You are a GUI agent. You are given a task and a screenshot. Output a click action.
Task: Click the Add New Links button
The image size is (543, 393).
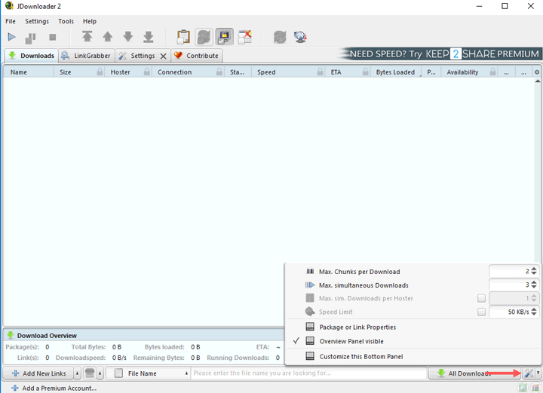pyautogui.click(x=38, y=373)
